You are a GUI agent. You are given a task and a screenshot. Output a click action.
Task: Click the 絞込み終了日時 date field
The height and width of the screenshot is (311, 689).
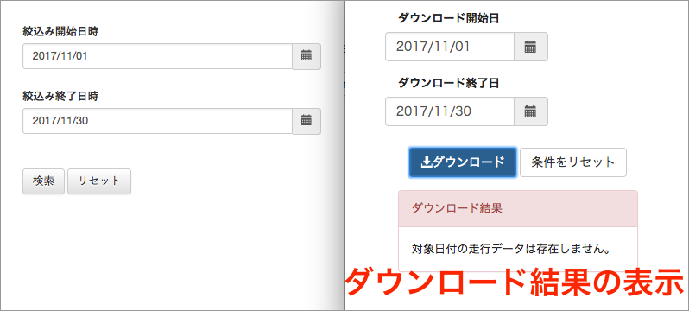click(158, 121)
